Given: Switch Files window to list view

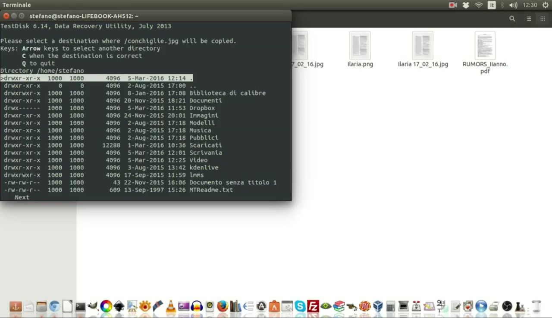Looking at the screenshot, I should [x=529, y=19].
